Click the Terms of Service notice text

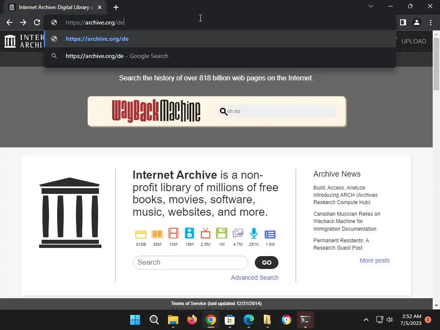click(x=216, y=303)
